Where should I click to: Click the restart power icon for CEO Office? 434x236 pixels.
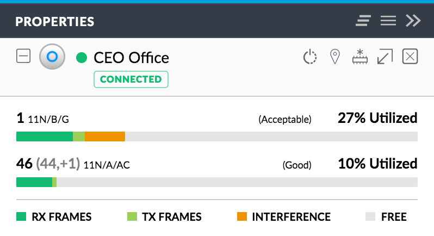pyautogui.click(x=309, y=57)
